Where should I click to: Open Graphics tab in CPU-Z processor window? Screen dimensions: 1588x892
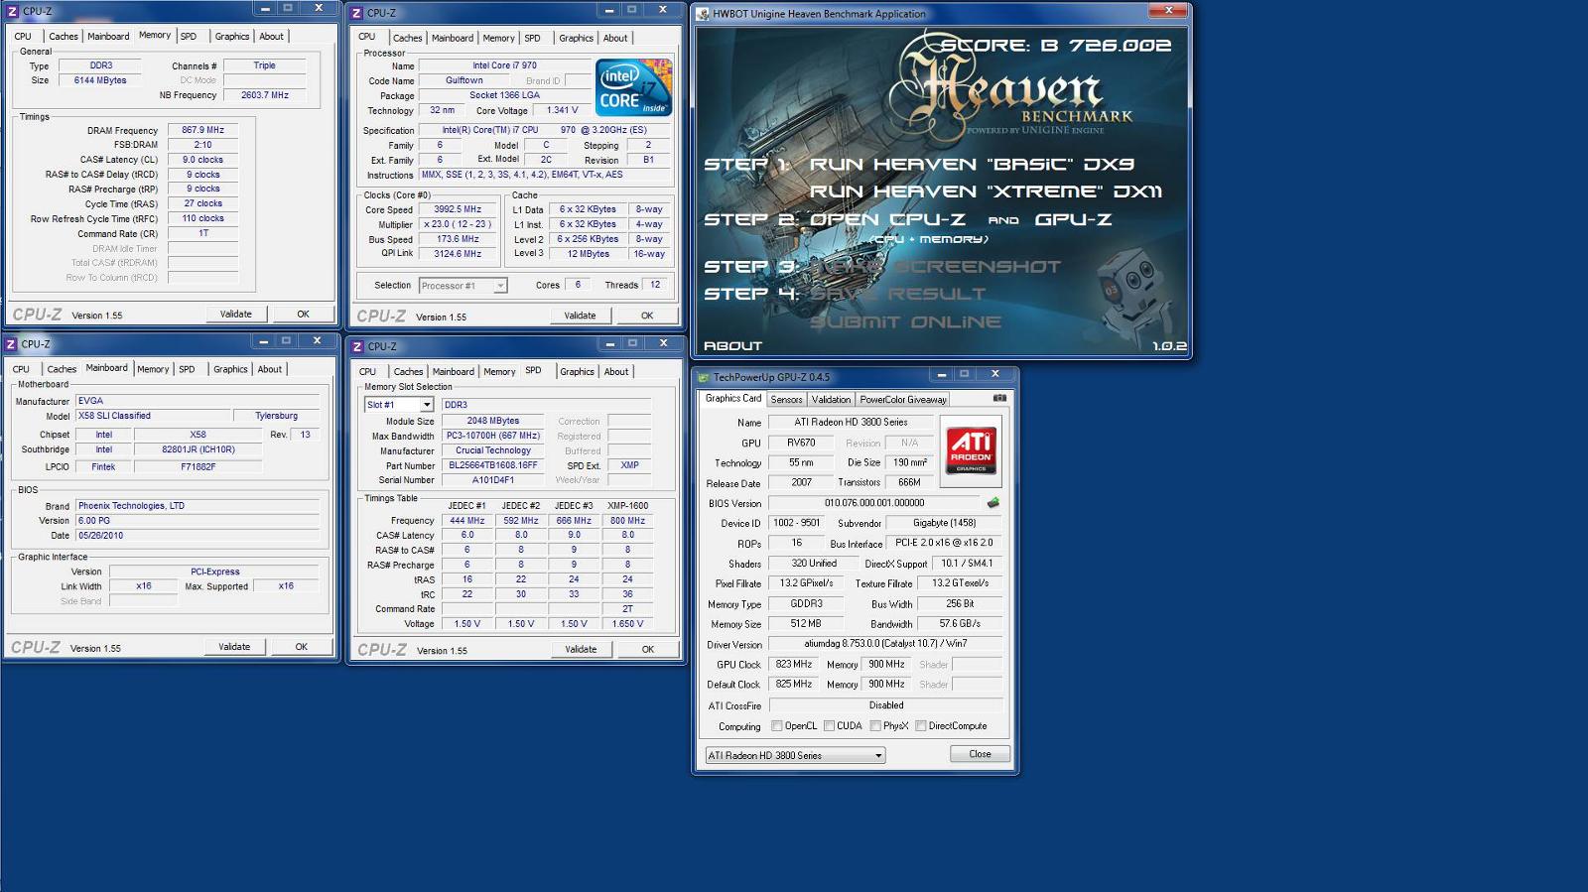(576, 39)
